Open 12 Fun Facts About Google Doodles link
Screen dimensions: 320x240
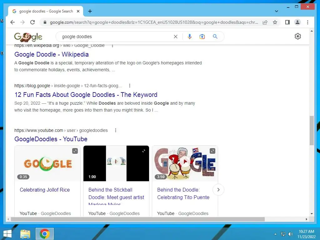[x=86, y=95]
